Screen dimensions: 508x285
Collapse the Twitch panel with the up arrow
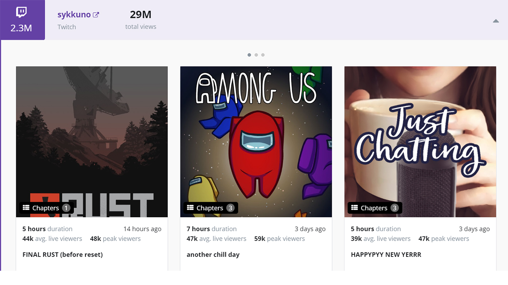coord(496,21)
